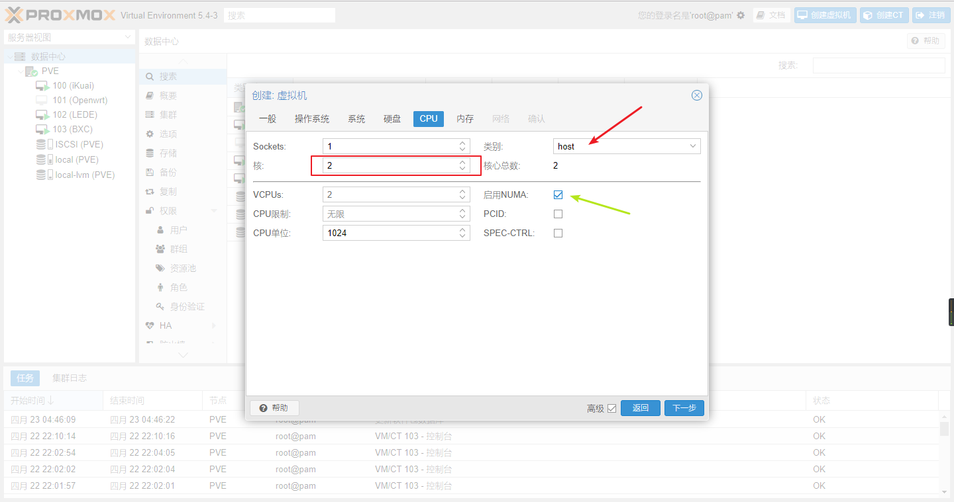Click the HA heartbeat icon
Image resolution: width=954 pixels, height=502 pixels.
coord(150,326)
